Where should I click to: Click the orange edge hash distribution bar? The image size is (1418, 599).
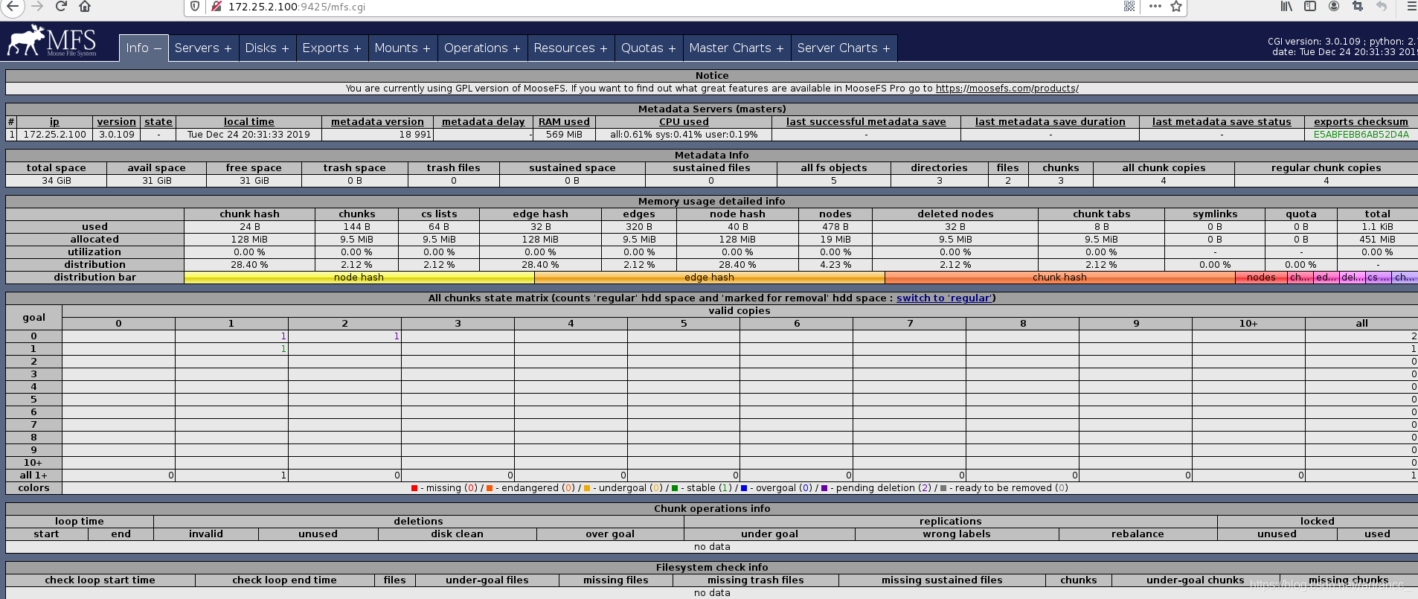(710, 278)
